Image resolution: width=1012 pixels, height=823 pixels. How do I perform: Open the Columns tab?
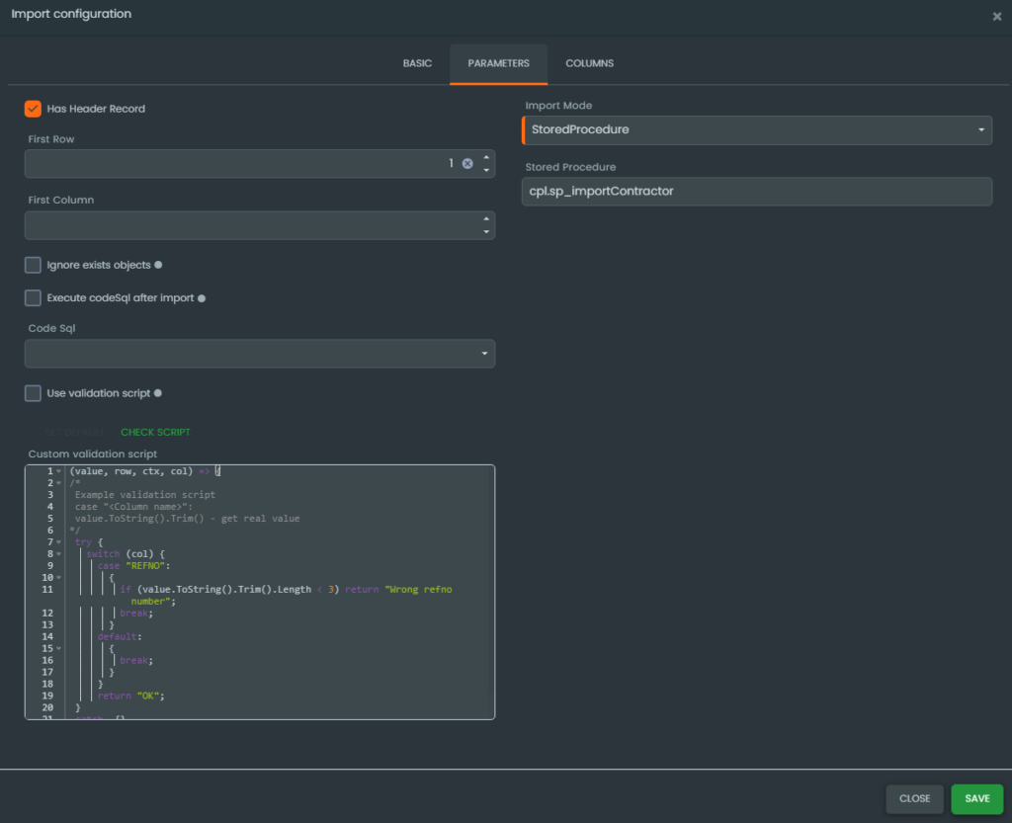589,63
